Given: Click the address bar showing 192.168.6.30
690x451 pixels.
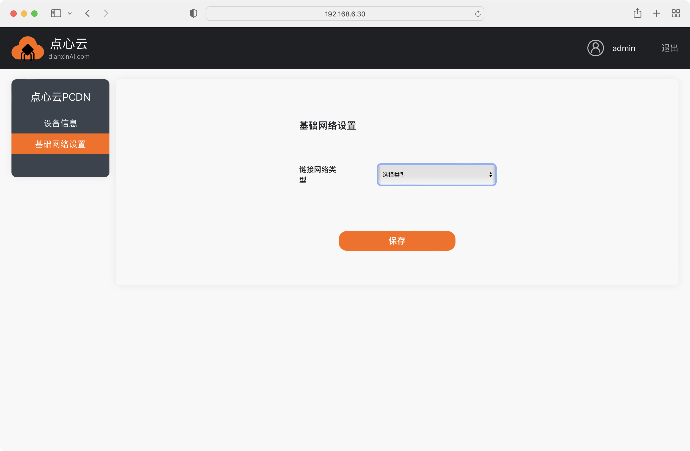Looking at the screenshot, I should click(345, 14).
